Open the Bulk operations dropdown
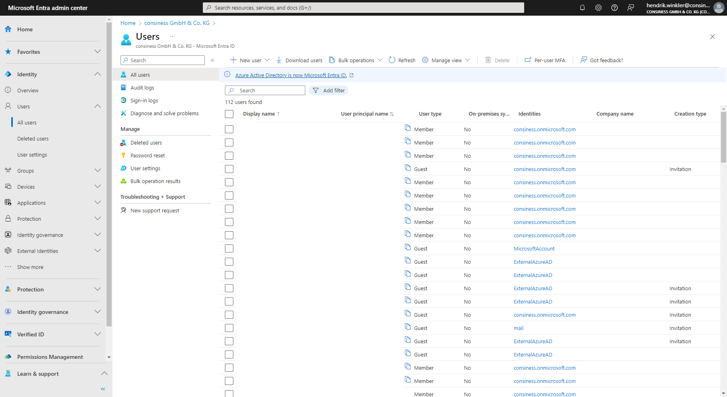This screenshot has height=397, width=727. point(355,60)
